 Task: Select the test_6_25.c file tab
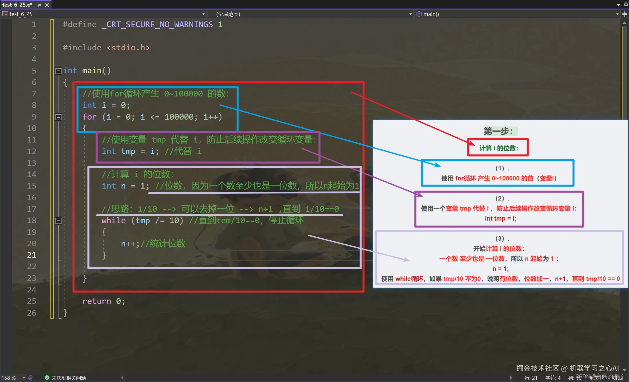tap(17, 5)
